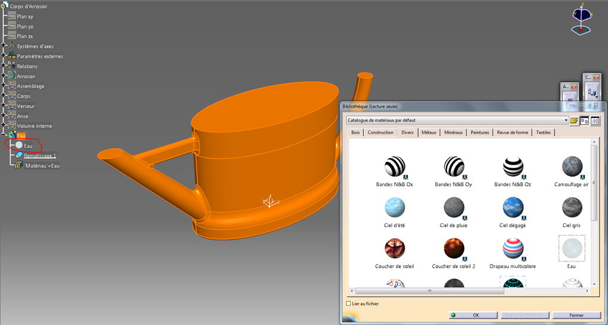Switch to the Construction tab
This screenshot has height=325, width=608.
point(381,132)
